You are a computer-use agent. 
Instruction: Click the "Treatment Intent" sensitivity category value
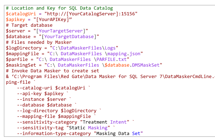coord(104,122)
